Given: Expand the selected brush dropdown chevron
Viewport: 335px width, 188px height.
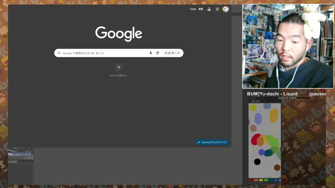Looking at the screenshot, I should (33, 155).
